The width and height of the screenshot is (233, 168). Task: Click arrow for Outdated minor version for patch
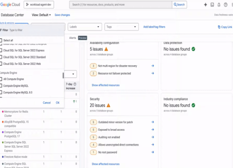point(153,122)
